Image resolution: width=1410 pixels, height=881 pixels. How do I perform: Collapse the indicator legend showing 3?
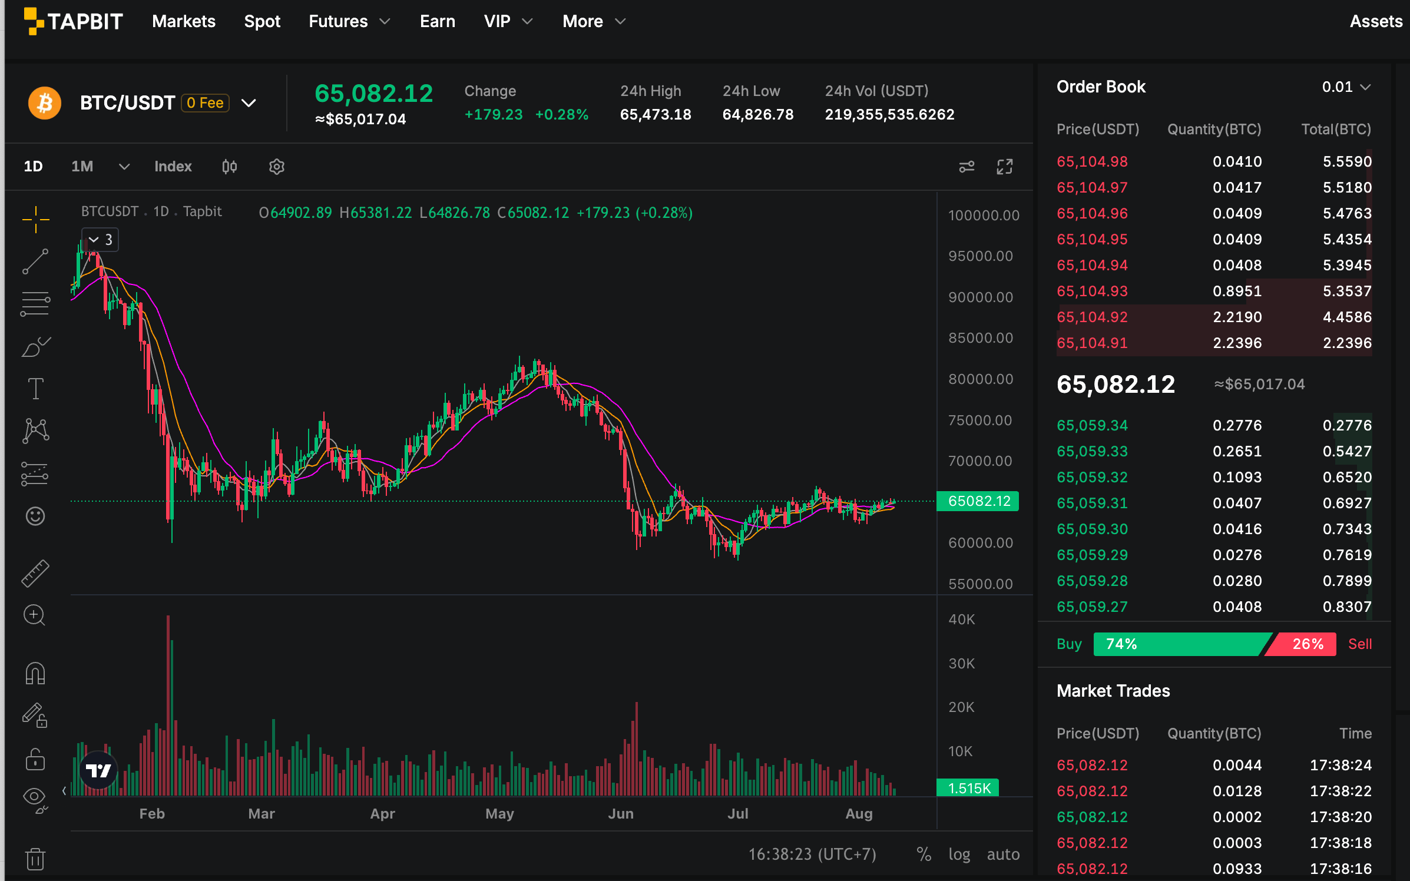click(100, 240)
